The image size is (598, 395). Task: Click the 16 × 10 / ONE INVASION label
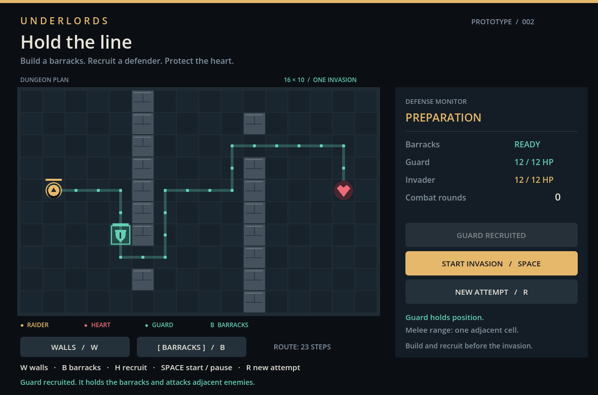320,80
